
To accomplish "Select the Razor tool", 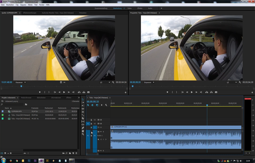I will pyautogui.click(x=83, y=118).
